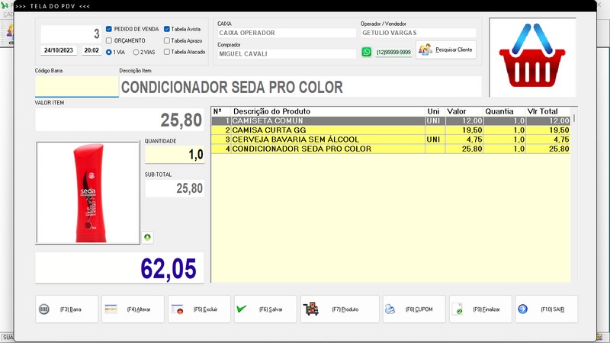Image resolution: width=610 pixels, height=343 pixels.
Task: Select the 2 VIAS radio option
Action: (x=136, y=52)
